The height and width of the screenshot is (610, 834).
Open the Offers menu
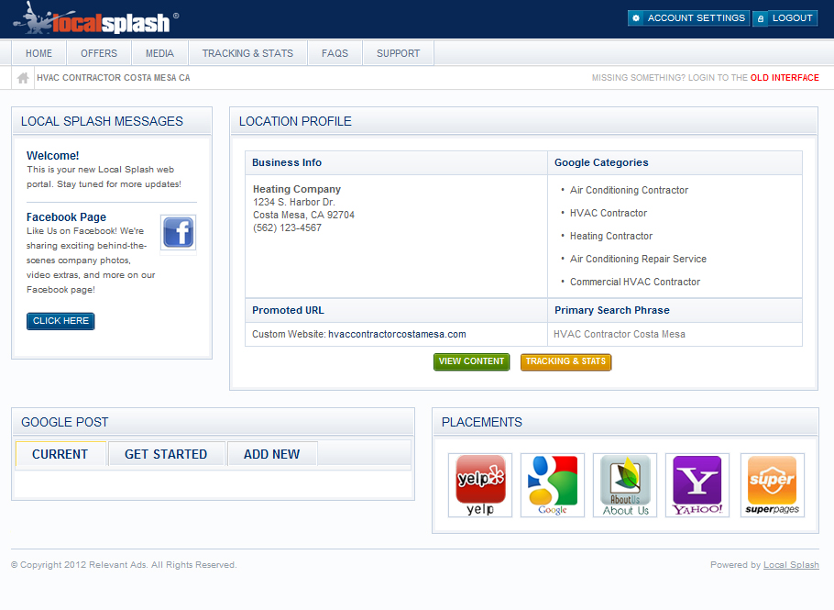99,53
